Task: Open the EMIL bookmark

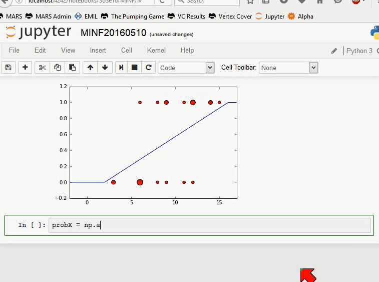Action: tap(86, 17)
